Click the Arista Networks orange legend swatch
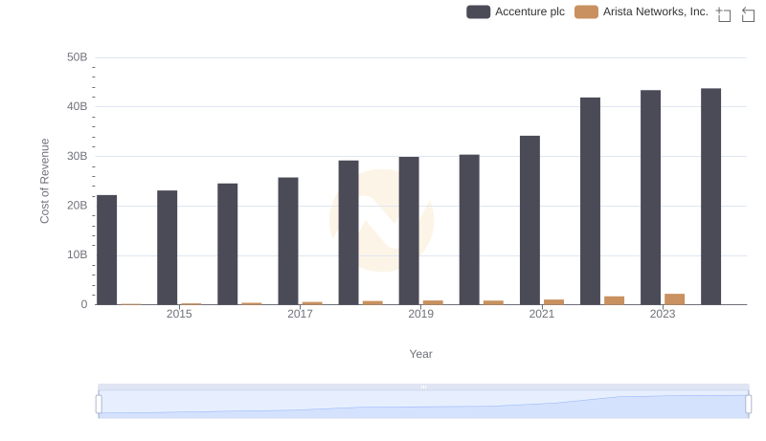This screenshot has height=441, width=766. [586, 11]
